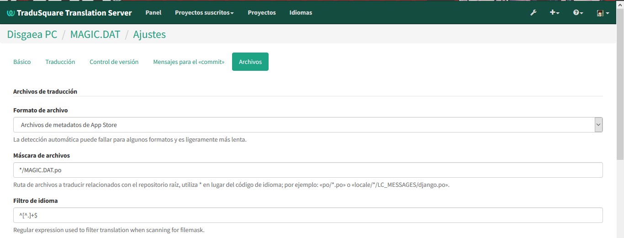Image resolution: width=624 pixels, height=238 pixels.
Task: Open the user avatar menu
Action: [603, 13]
